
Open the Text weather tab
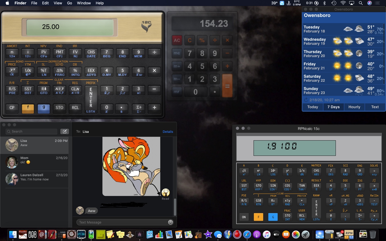pyautogui.click(x=375, y=107)
